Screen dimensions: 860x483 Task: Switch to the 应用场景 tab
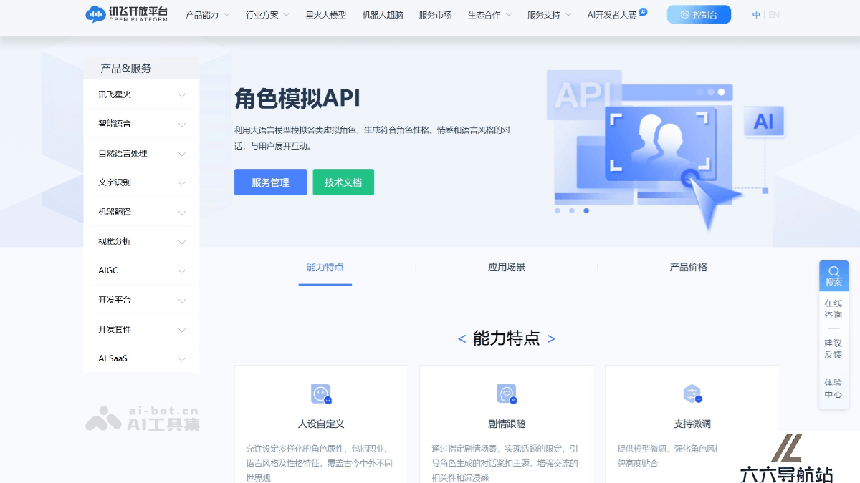[507, 267]
